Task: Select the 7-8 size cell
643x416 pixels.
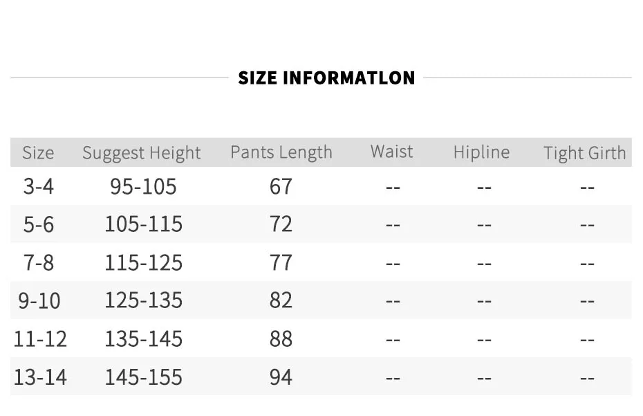Action: point(39,262)
